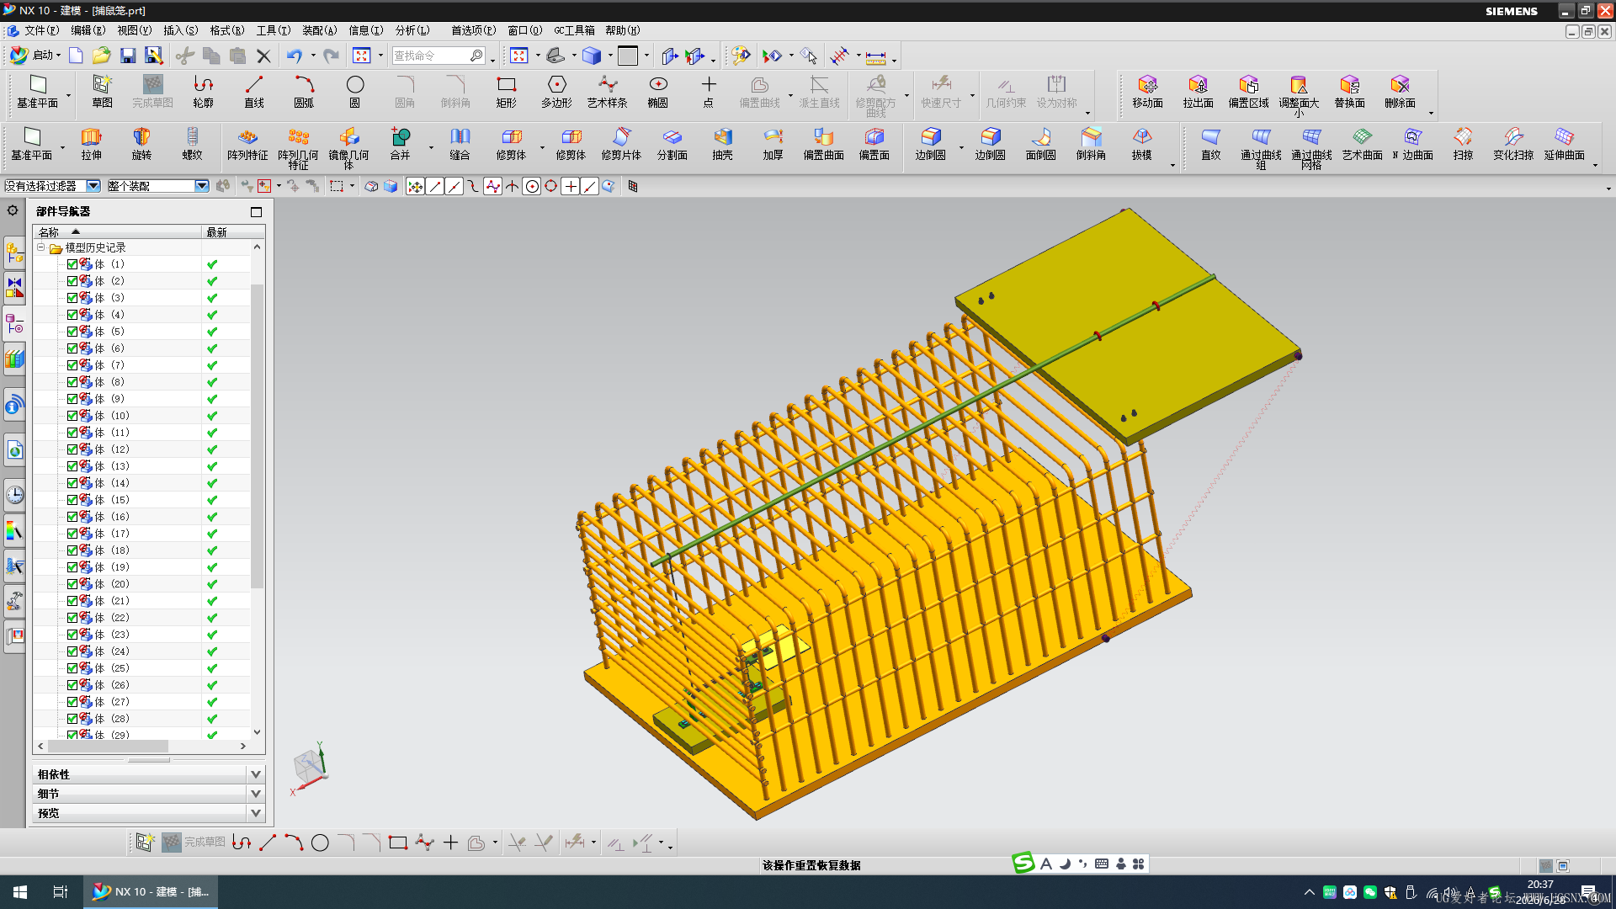This screenshot has width=1616, height=909.
Task: Toggle visibility checkbox of 体 (20)
Action: point(72,584)
